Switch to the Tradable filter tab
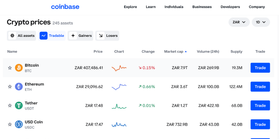The width and height of the screenshot is (279, 139). point(52,36)
